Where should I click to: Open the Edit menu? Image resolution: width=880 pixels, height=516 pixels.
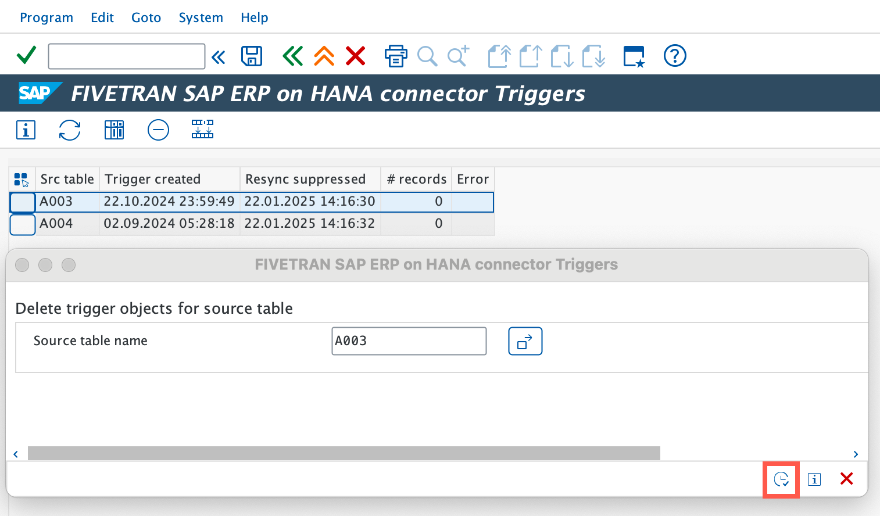[x=102, y=17]
